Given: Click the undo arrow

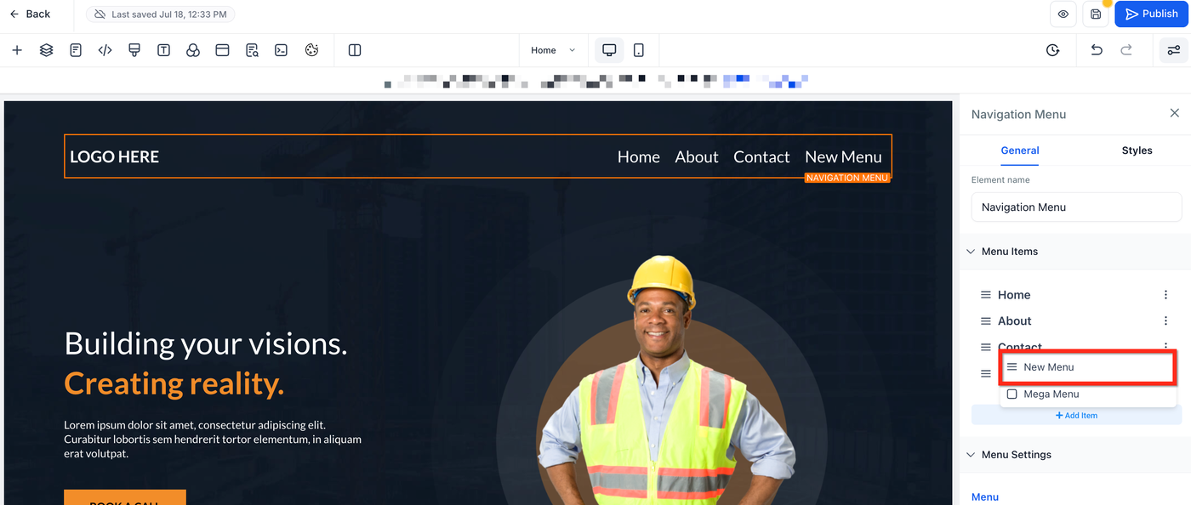Looking at the screenshot, I should tap(1097, 50).
